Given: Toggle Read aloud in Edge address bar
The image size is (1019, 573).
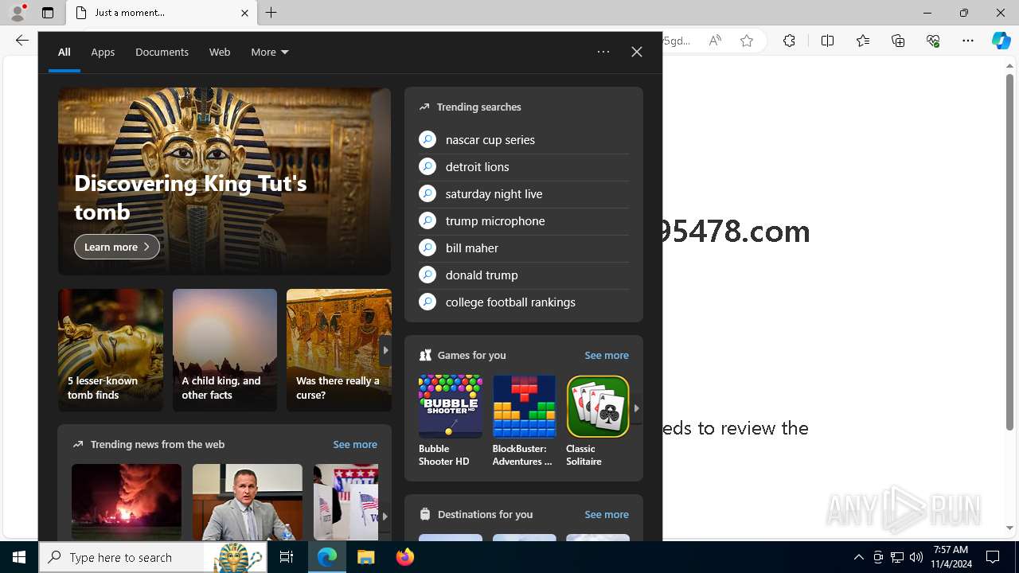Looking at the screenshot, I should click(715, 41).
